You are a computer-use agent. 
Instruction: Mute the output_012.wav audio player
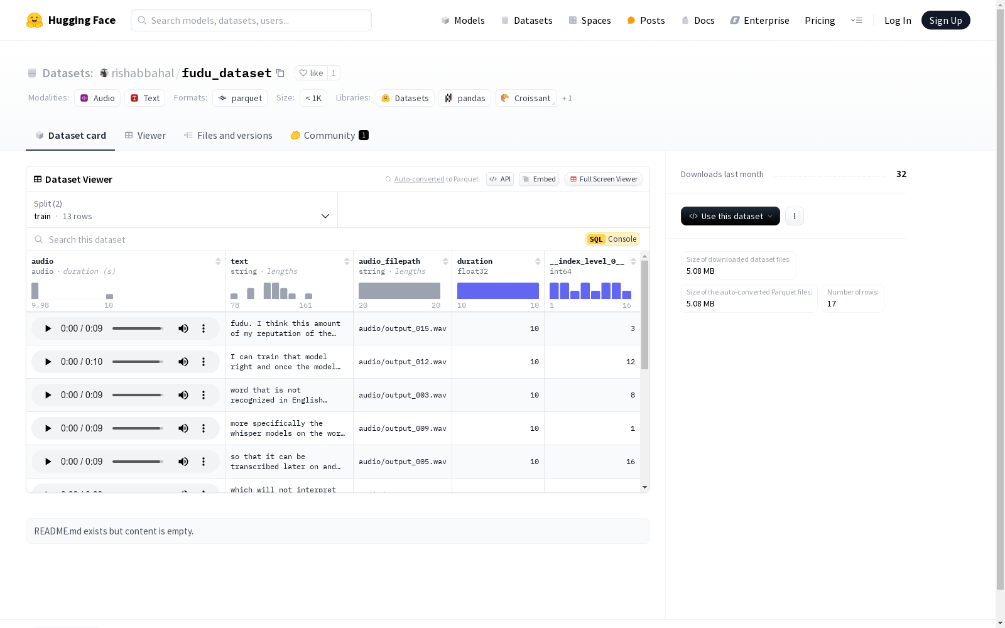point(183,362)
